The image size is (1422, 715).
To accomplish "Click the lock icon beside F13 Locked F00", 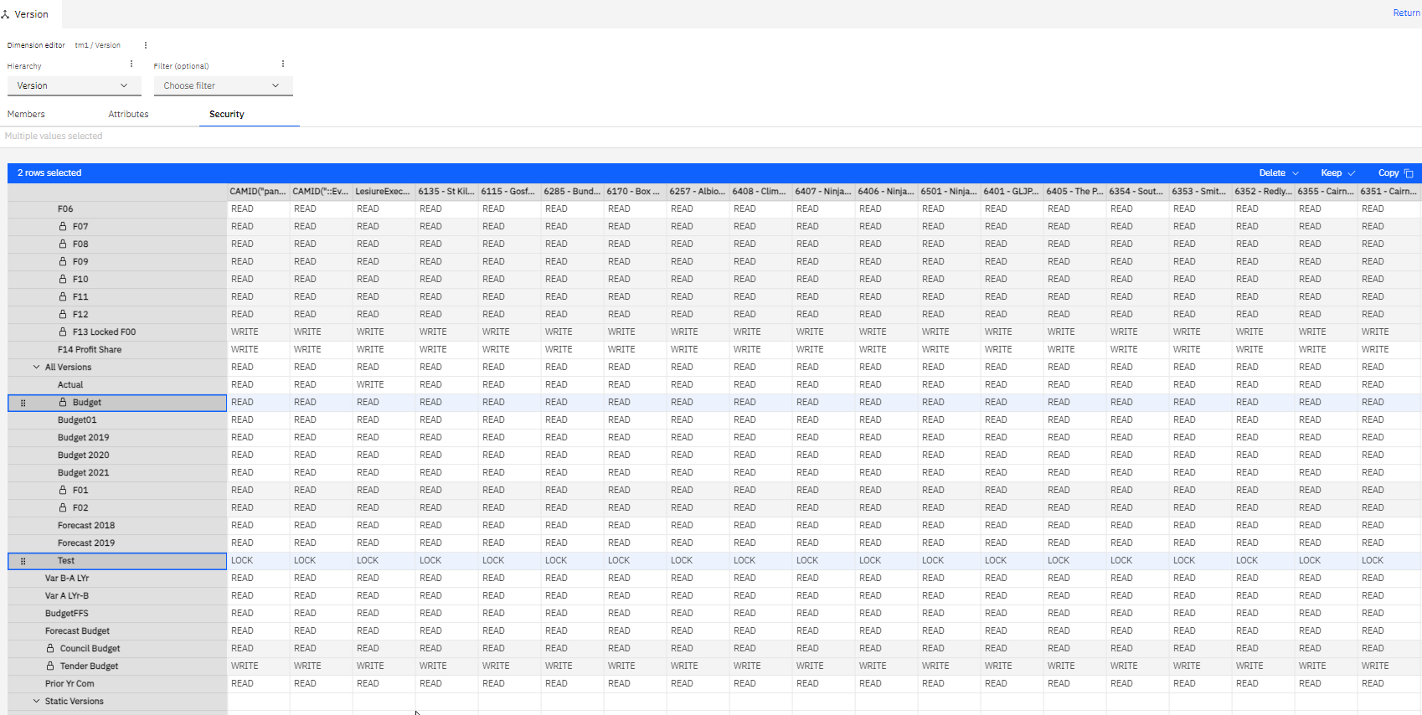I will pos(63,332).
